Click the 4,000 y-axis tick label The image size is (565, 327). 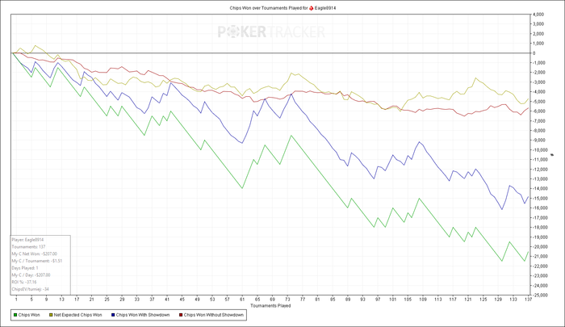[538, 15]
